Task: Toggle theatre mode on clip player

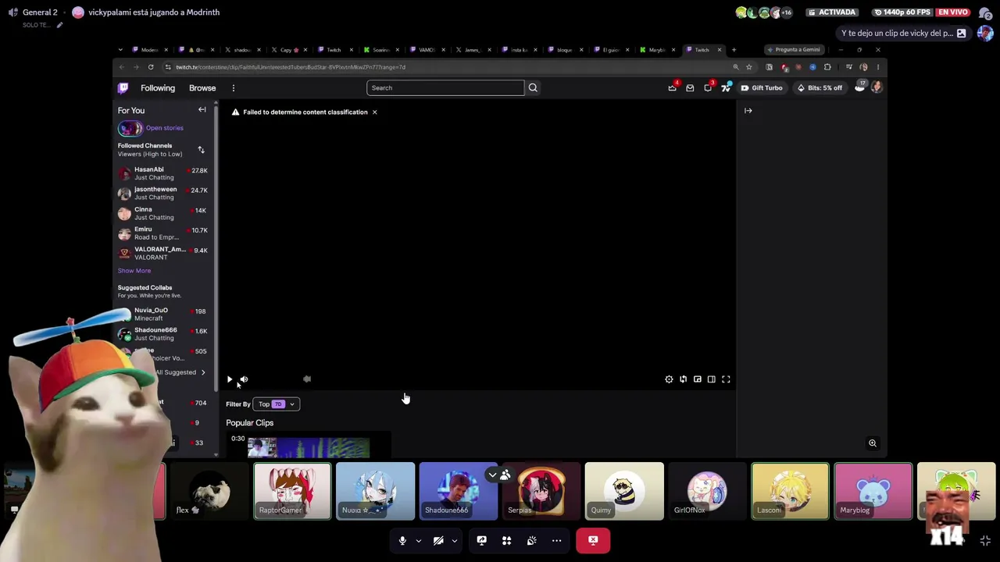Action: point(712,379)
